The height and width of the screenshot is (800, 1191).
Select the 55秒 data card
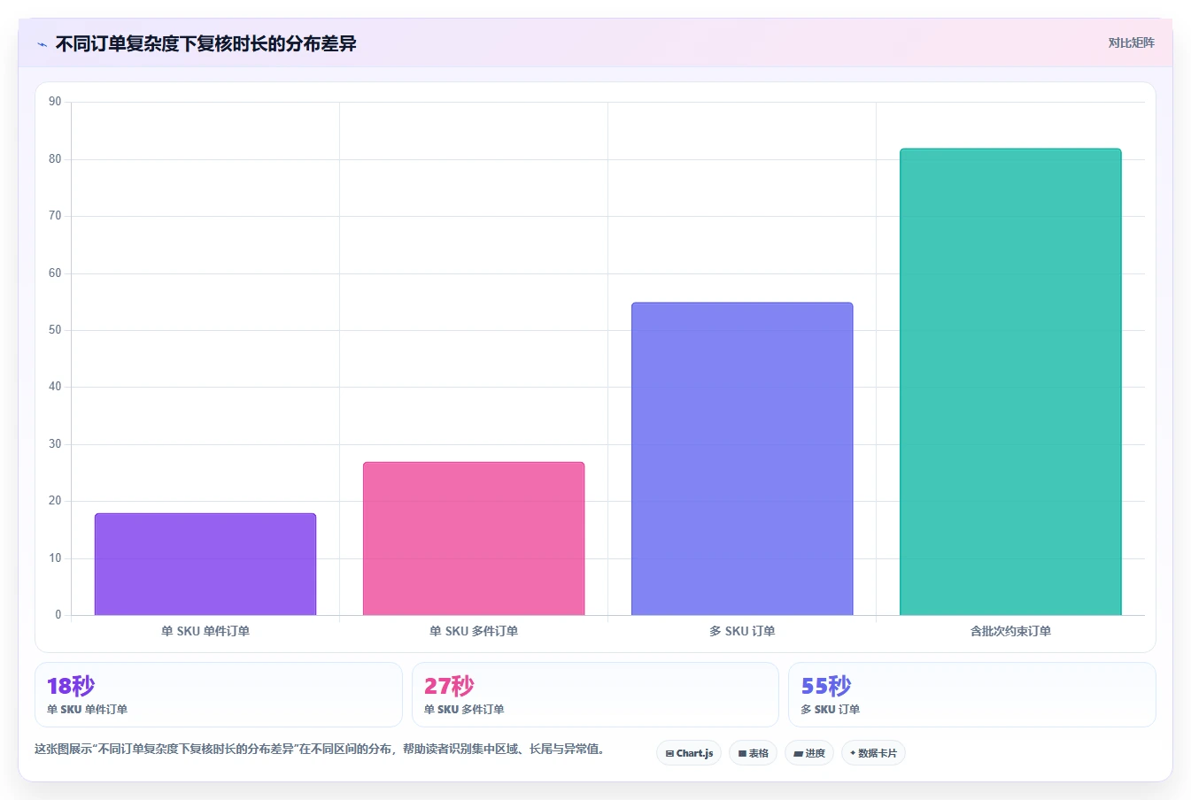tap(972, 695)
